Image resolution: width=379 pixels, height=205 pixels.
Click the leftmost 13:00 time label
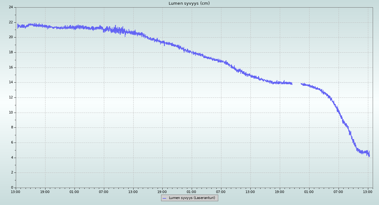[16, 192]
